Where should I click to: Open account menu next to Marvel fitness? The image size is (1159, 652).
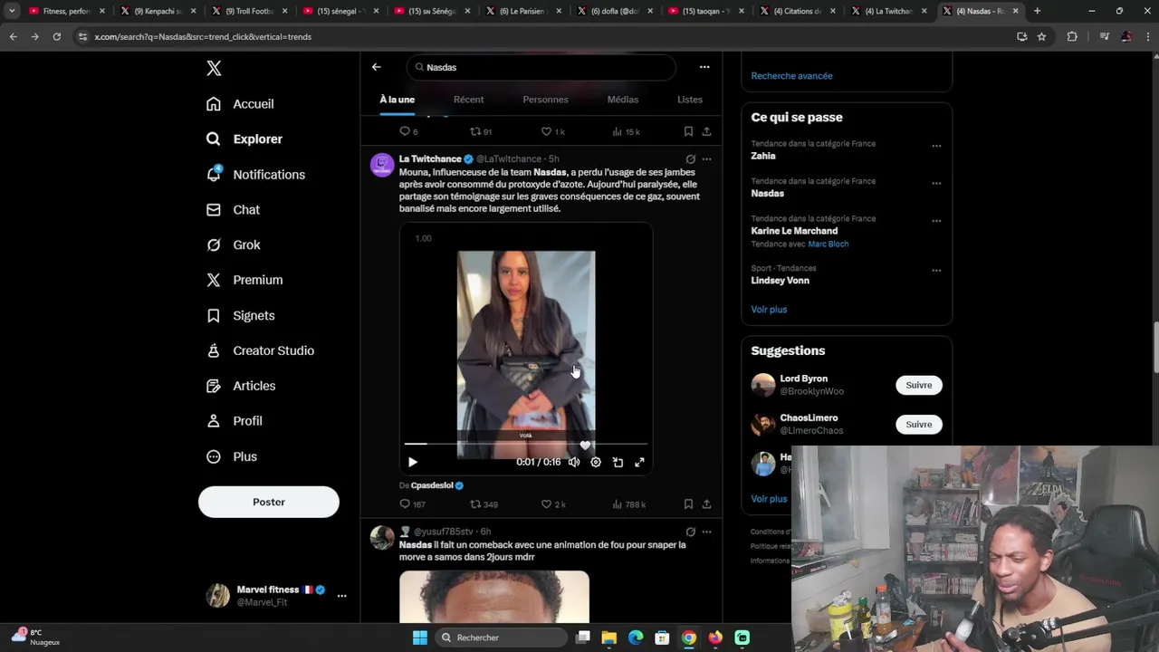coord(341,596)
